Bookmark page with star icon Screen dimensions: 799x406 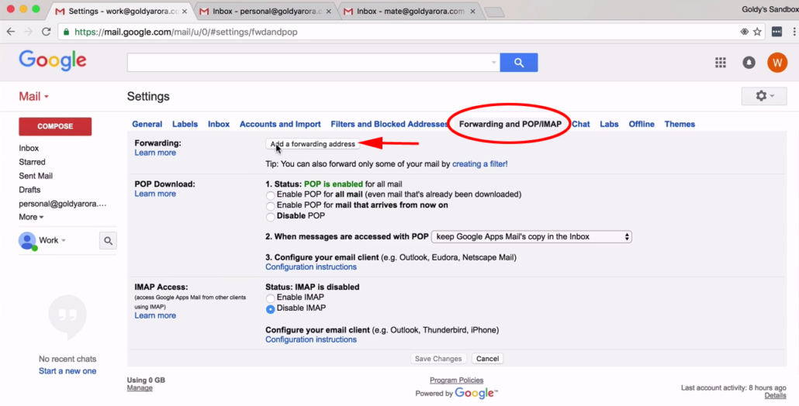(x=758, y=32)
